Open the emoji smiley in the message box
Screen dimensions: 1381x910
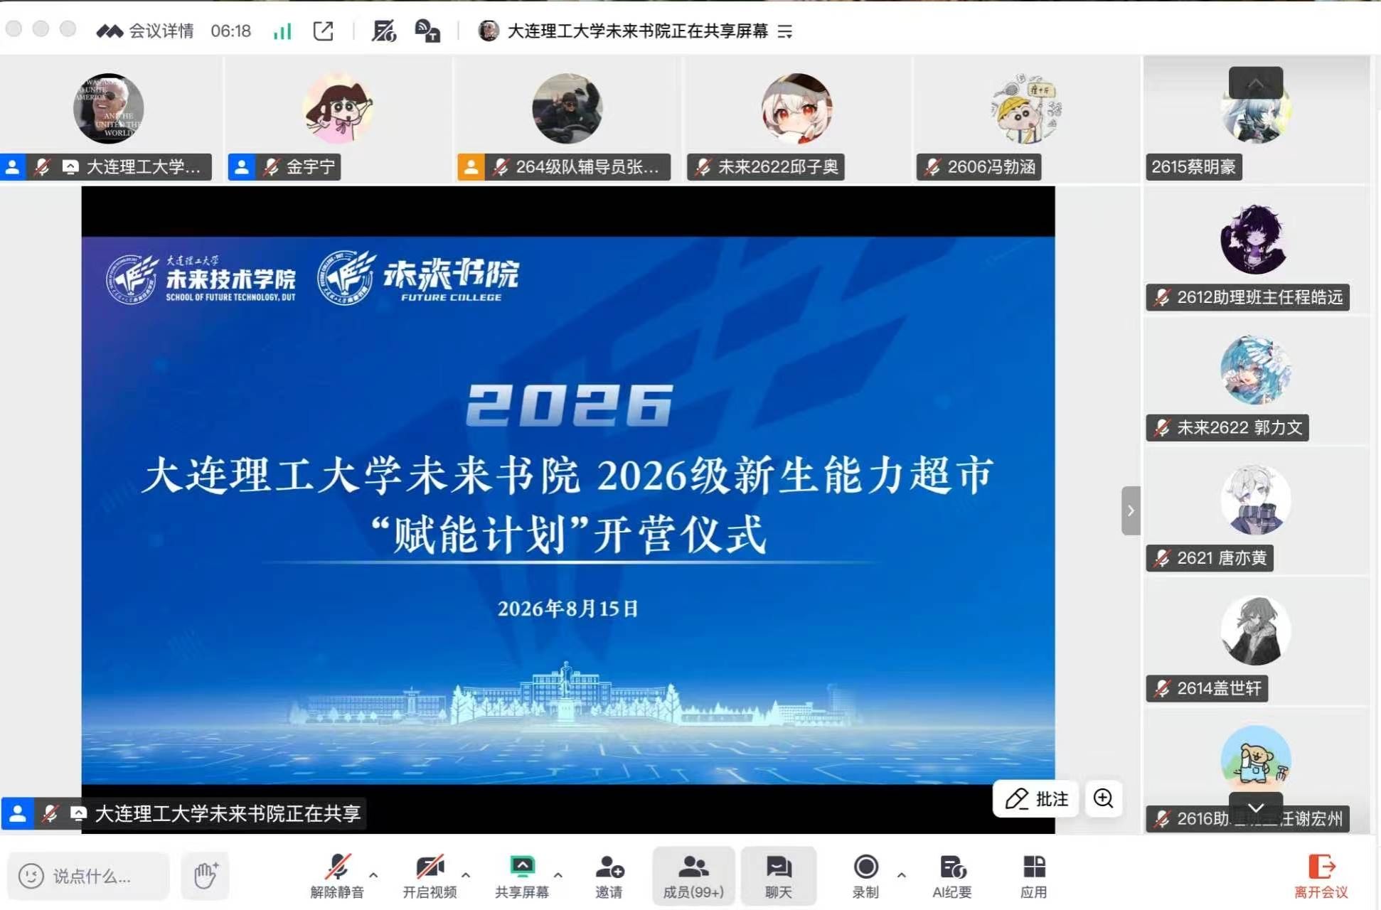(31, 876)
